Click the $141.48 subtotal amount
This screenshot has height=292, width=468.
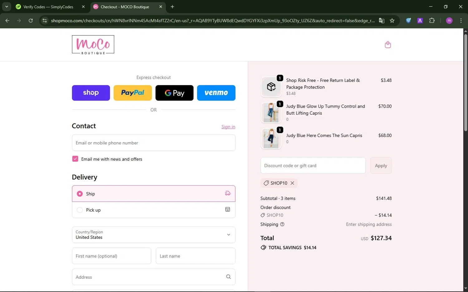point(384,198)
